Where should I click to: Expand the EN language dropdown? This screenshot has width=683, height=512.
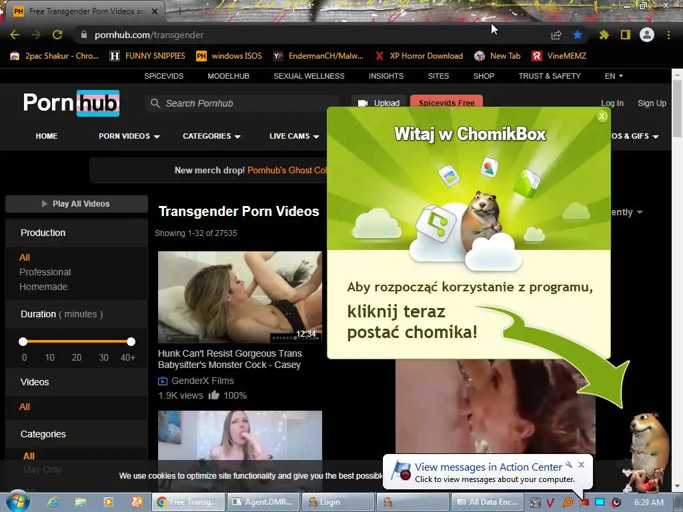point(614,76)
